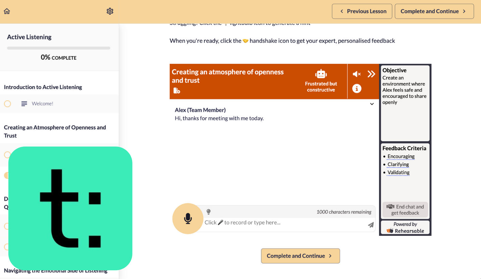
Task: Click the course progress bar
Action: pyautogui.click(x=59, y=48)
